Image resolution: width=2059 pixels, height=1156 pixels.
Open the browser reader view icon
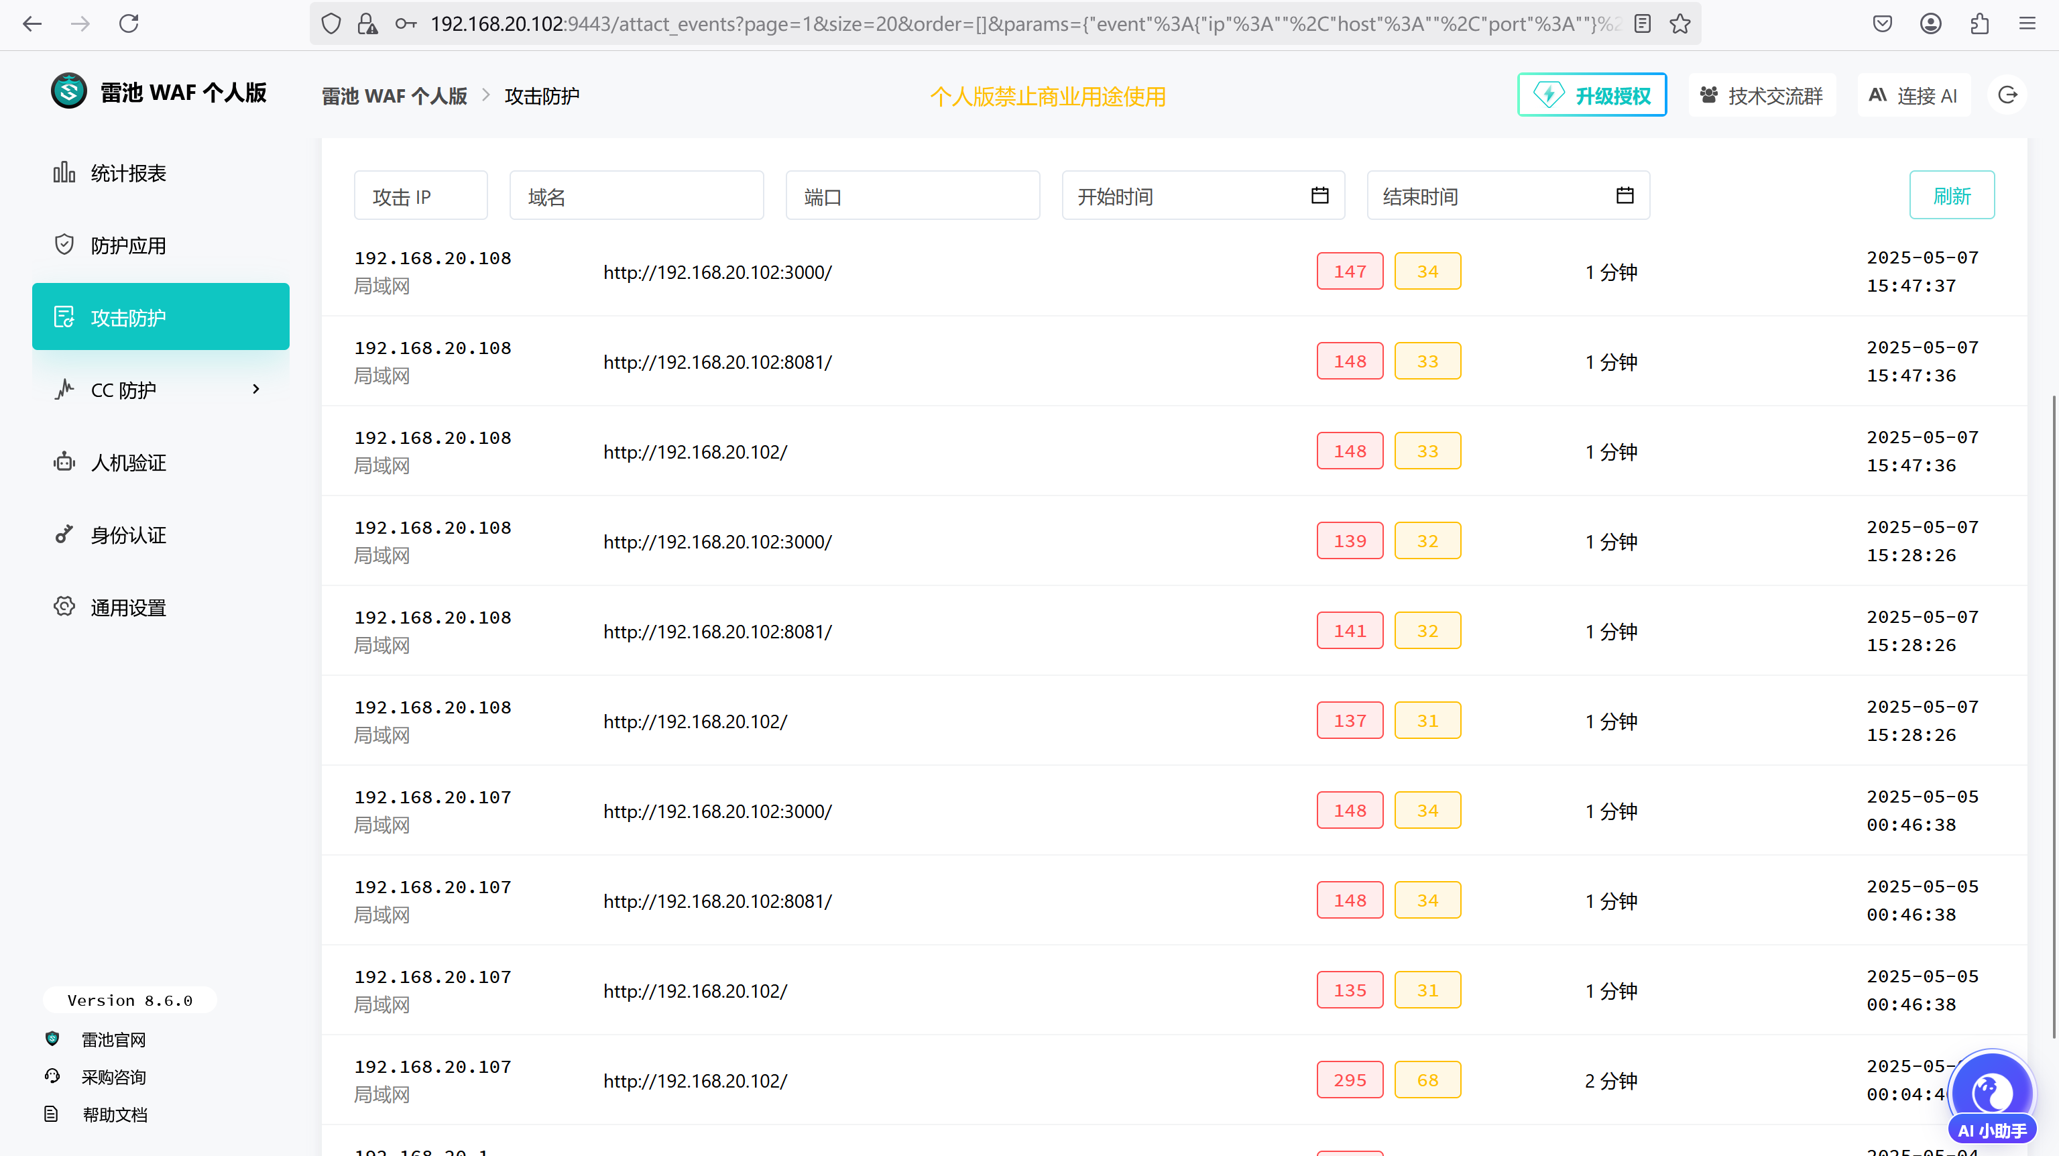[1643, 24]
